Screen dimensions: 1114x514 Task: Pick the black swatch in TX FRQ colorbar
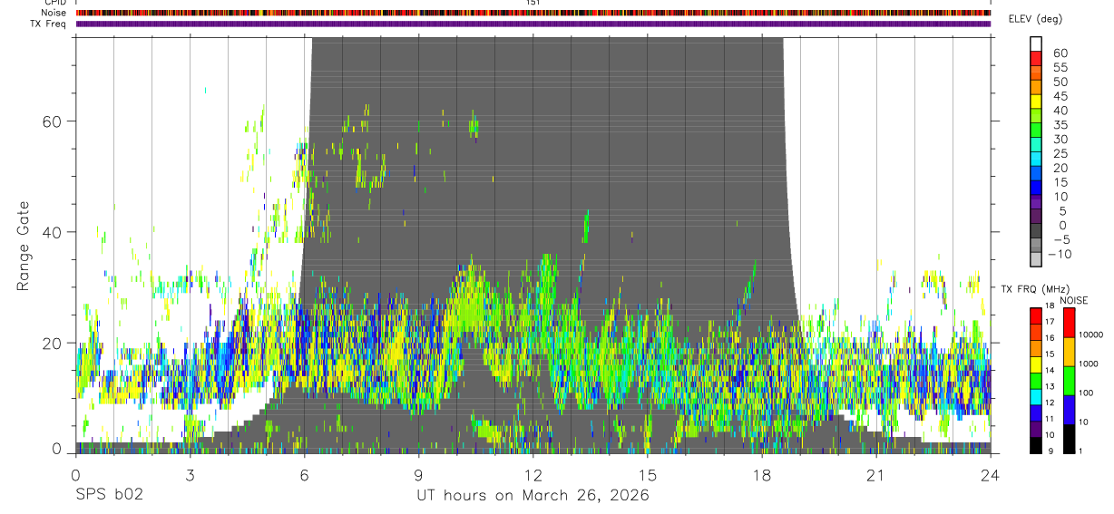pos(1035,445)
